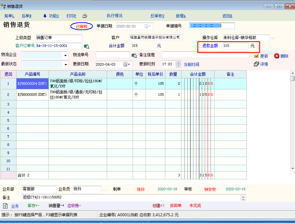The height and width of the screenshot is (223, 295).
Task: Click 反审核 in the menu bar
Action: point(157,16)
